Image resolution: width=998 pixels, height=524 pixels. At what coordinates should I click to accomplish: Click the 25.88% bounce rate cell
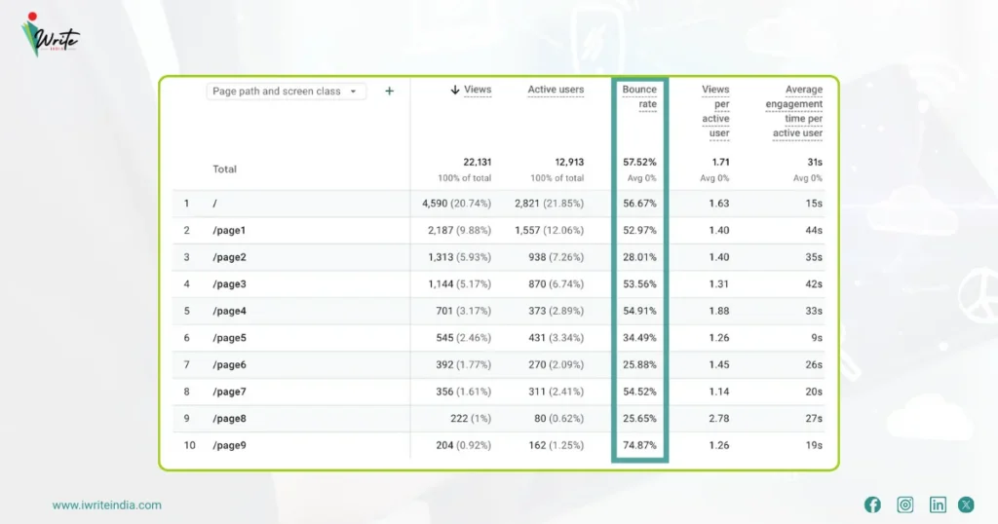point(639,364)
